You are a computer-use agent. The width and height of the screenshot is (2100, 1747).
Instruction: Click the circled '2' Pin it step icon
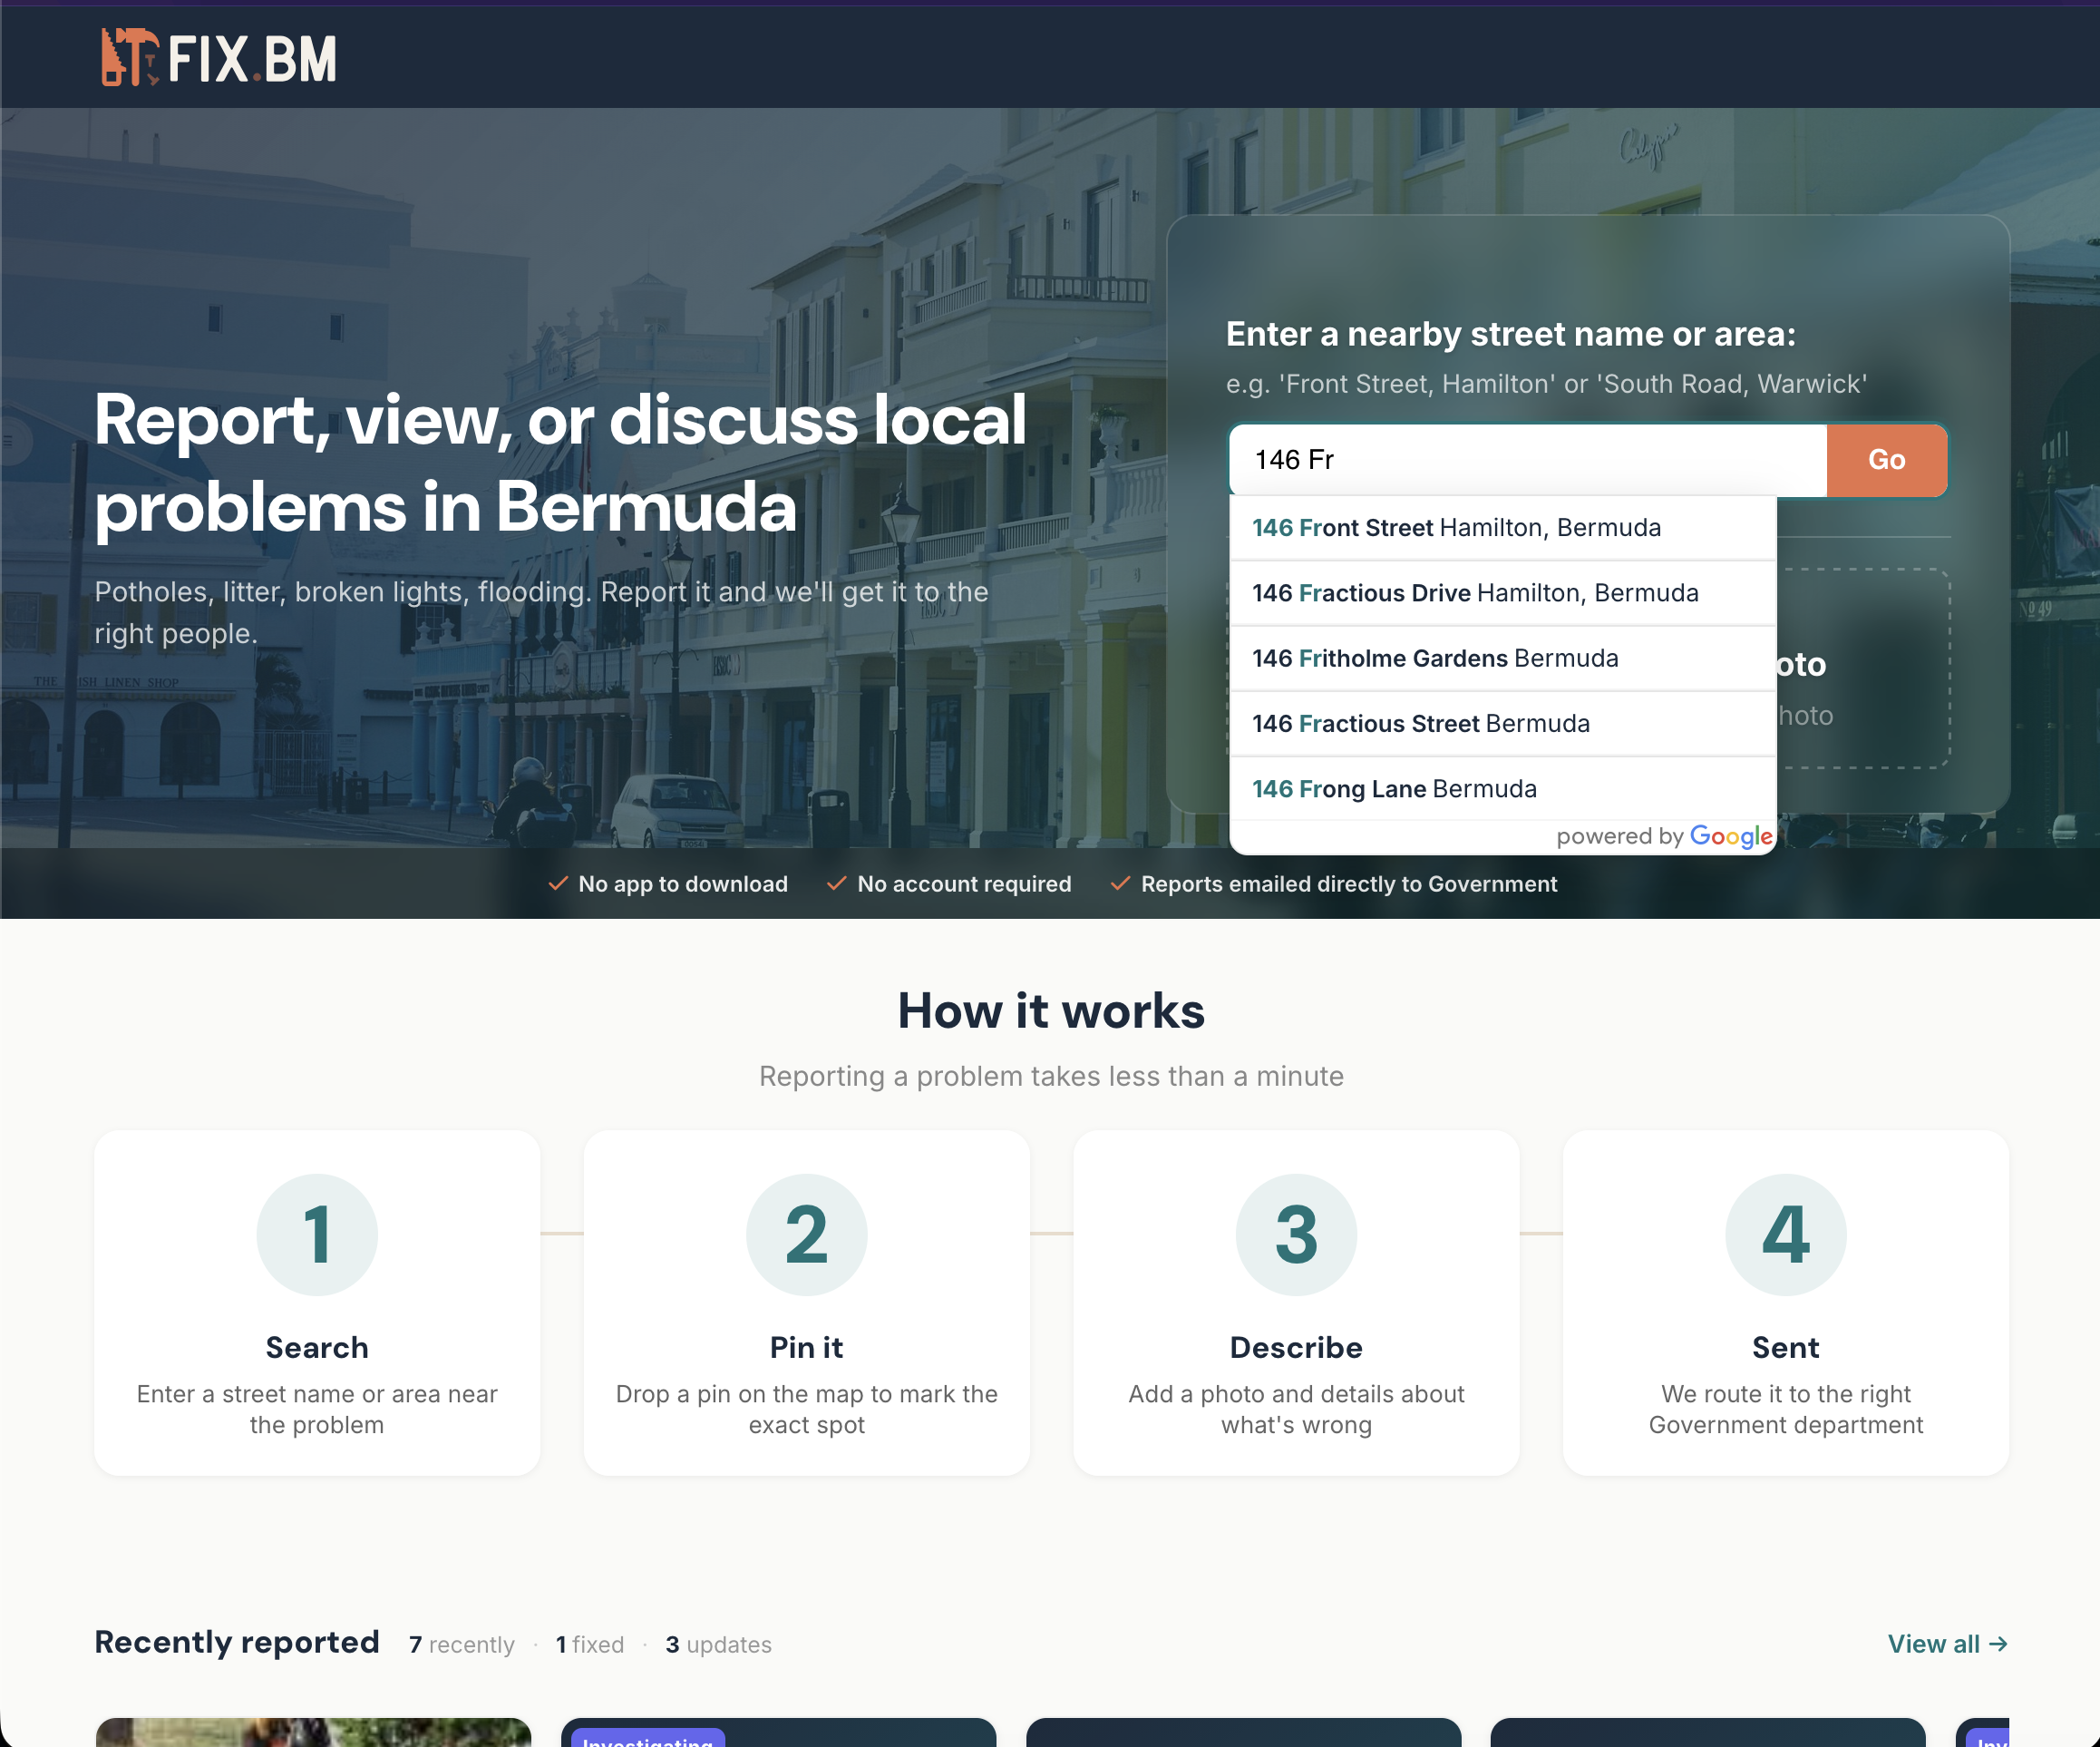click(x=806, y=1234)
